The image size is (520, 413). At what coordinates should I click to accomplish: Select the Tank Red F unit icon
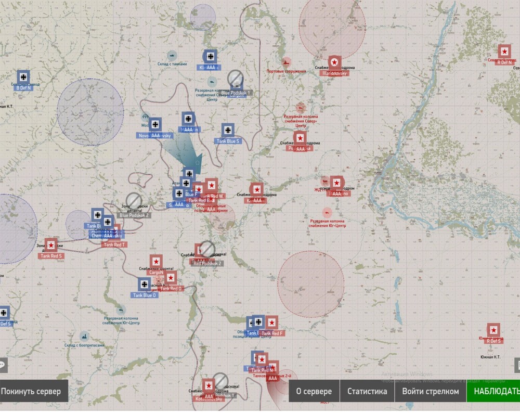tap(271, 322)
